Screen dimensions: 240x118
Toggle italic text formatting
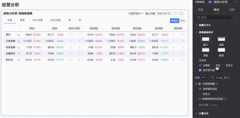tap(228, 78)
